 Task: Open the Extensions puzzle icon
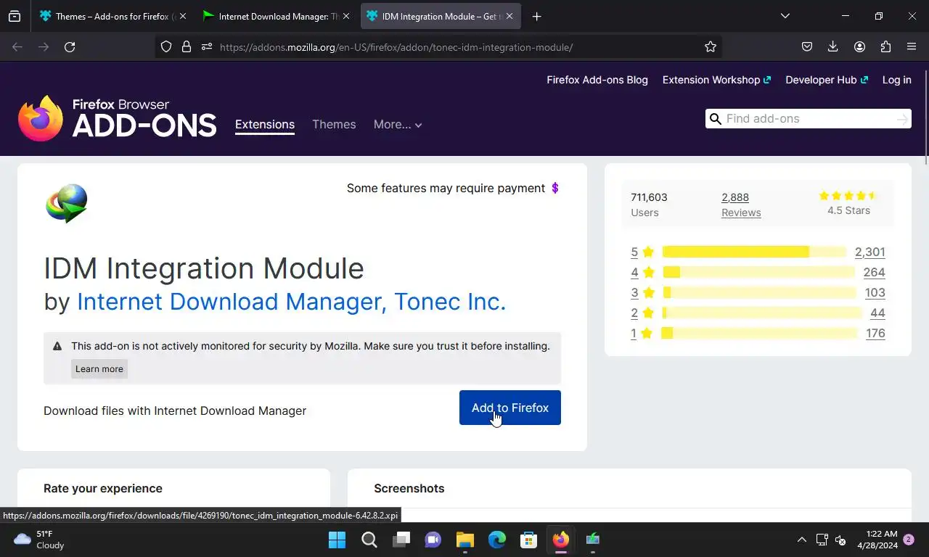(x=885, y=47)
